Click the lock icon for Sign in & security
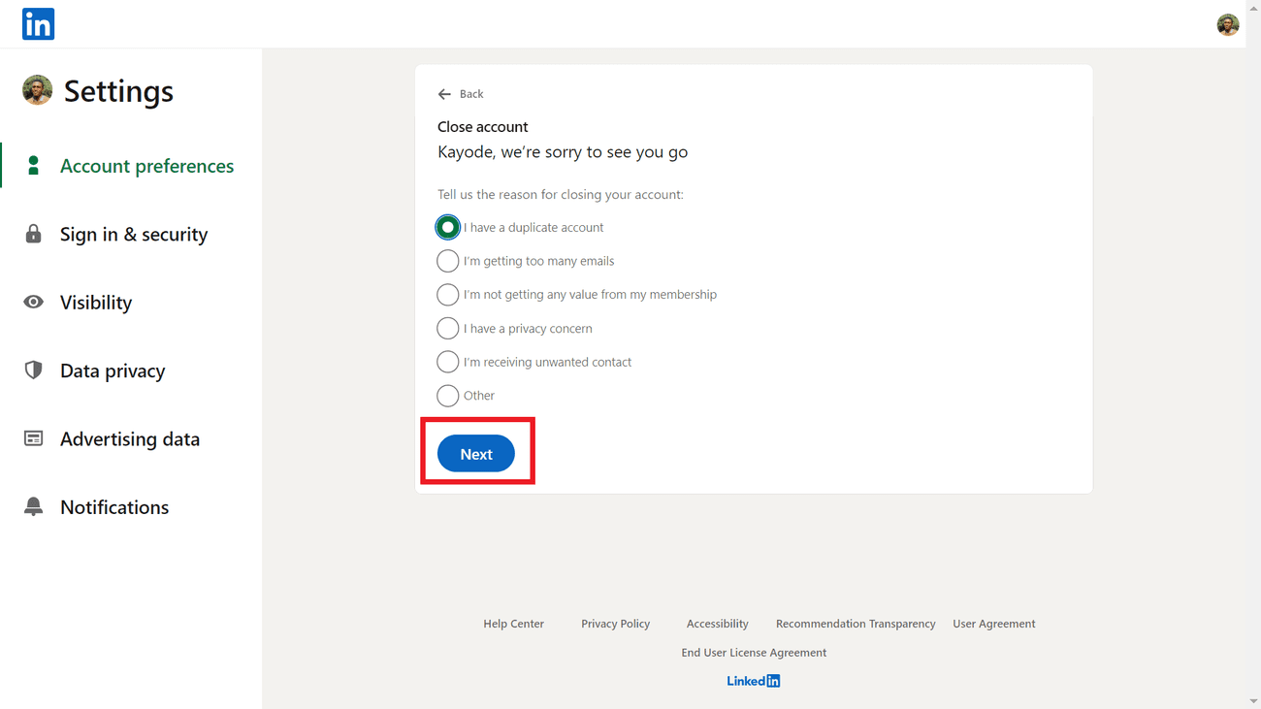 34,234
